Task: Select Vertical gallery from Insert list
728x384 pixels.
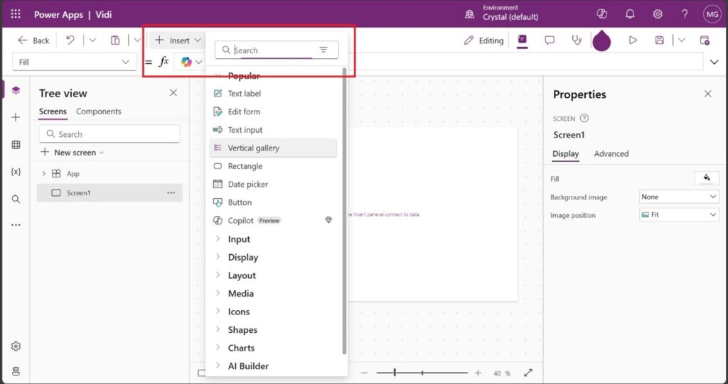Action: pos(253,148)
